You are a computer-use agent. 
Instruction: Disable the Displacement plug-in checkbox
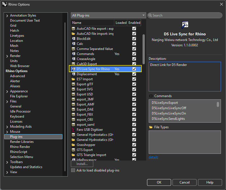tap(134, 74)
